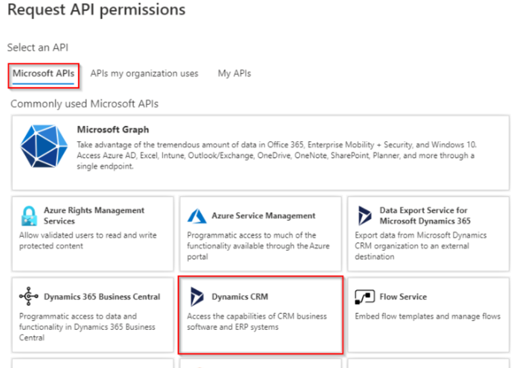Open Dynamics 365 Business Central title
Screen dimensions: 531x368
click(x=102, y=297)
